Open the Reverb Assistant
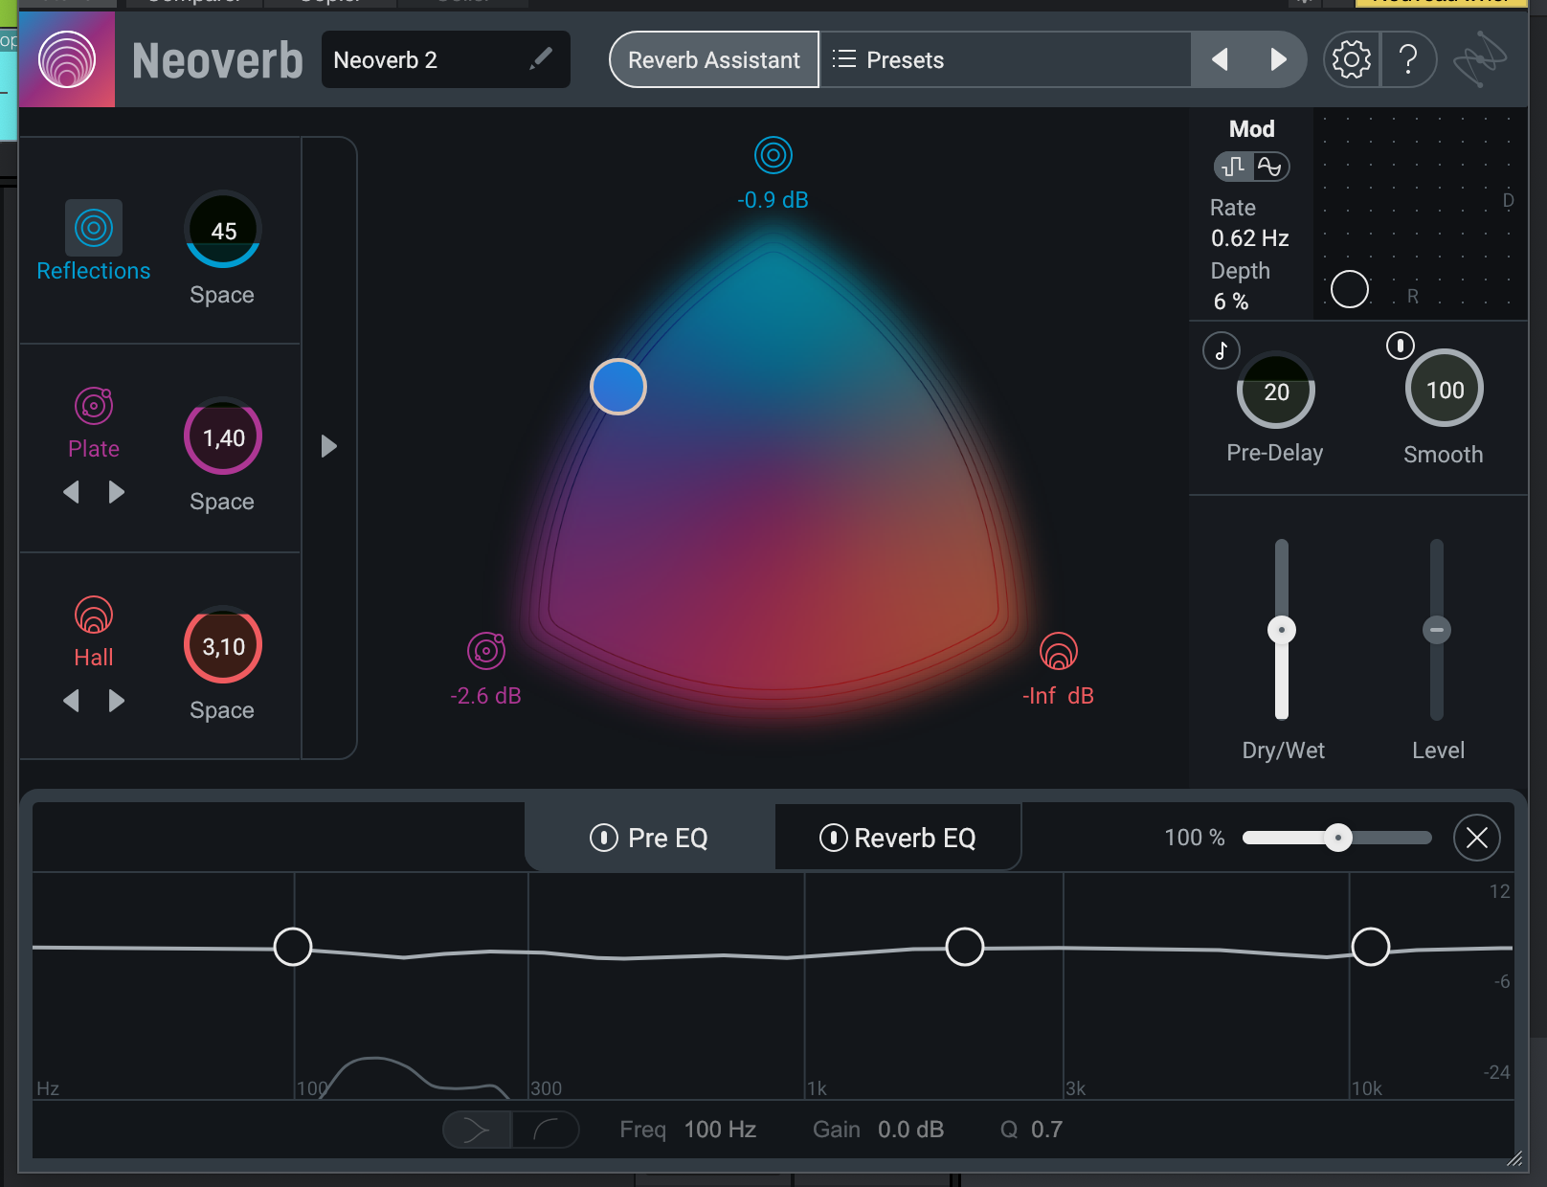 713,60
